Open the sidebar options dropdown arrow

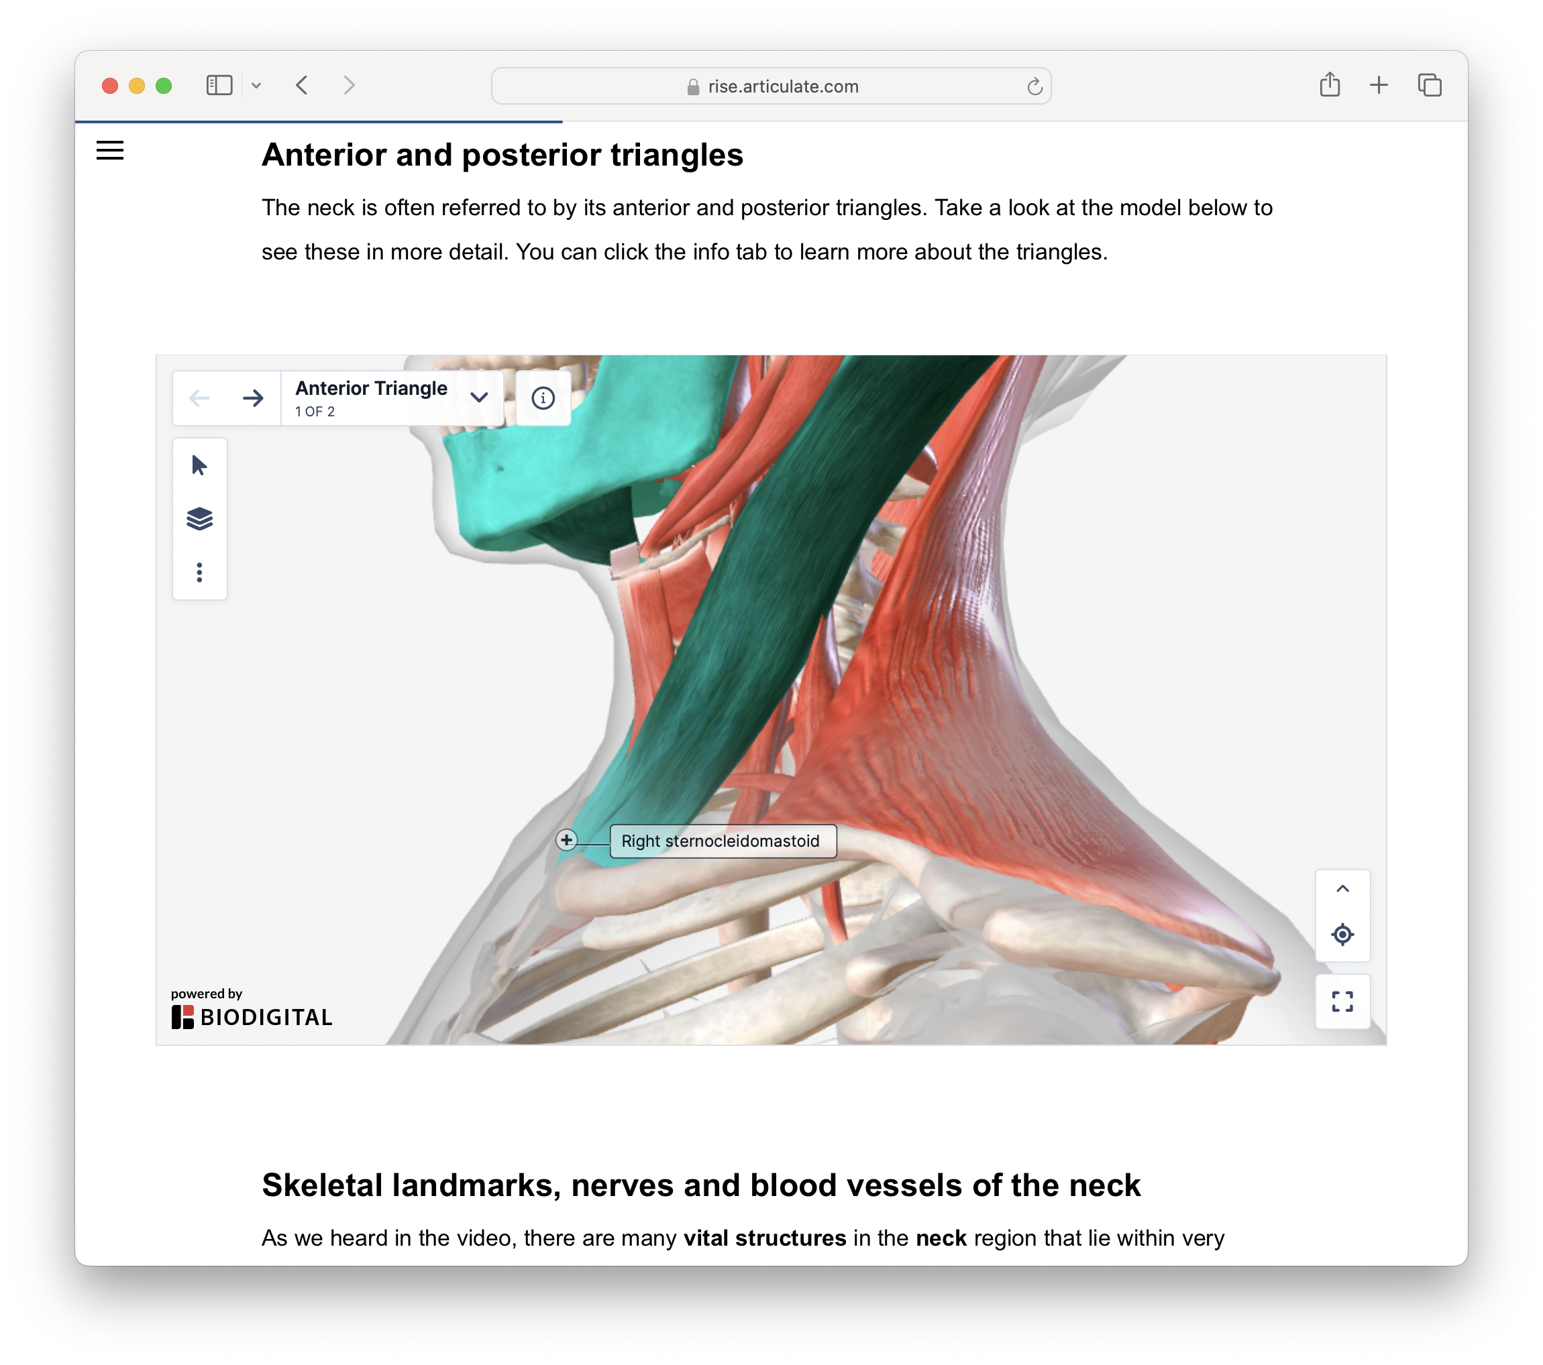point(257,86)
